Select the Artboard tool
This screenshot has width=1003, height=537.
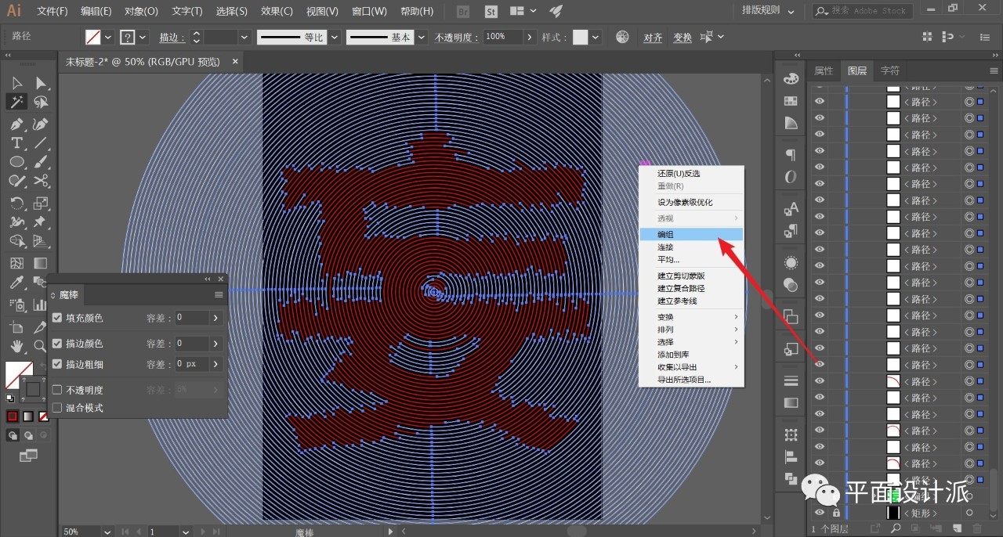pyautogui.click(x=17, y=326)
